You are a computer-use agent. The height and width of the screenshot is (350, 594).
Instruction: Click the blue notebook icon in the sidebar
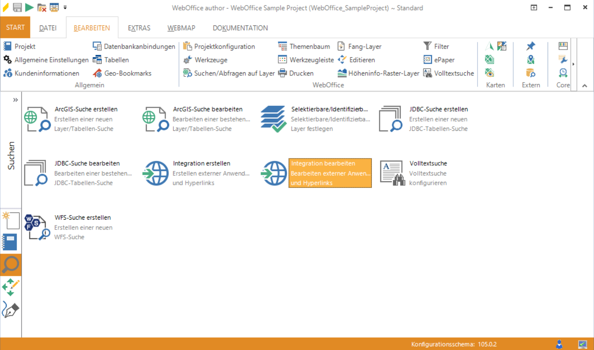[x=10, y=242]
